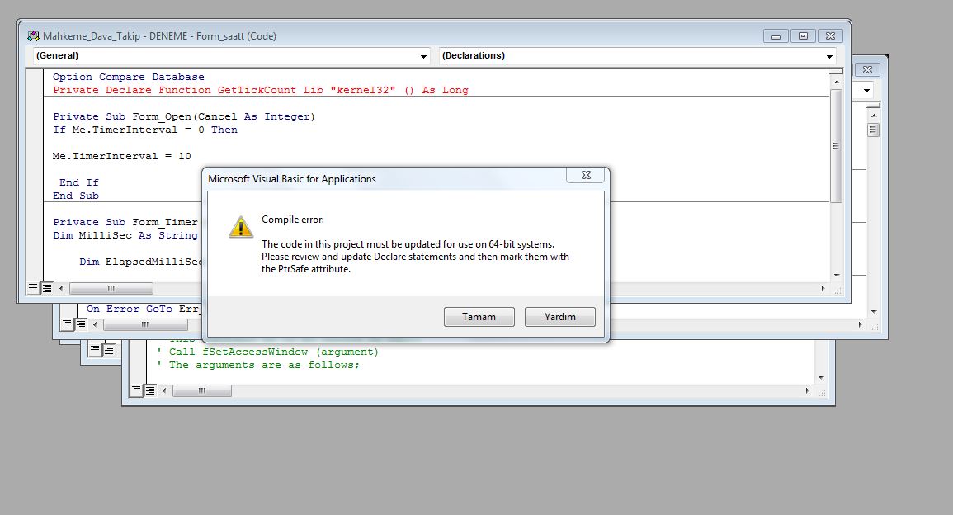Click the GetTickCount declaration line in red
The width and height of the screenshot is (953, 515).
pyautogui.click(x=260, y=90)
